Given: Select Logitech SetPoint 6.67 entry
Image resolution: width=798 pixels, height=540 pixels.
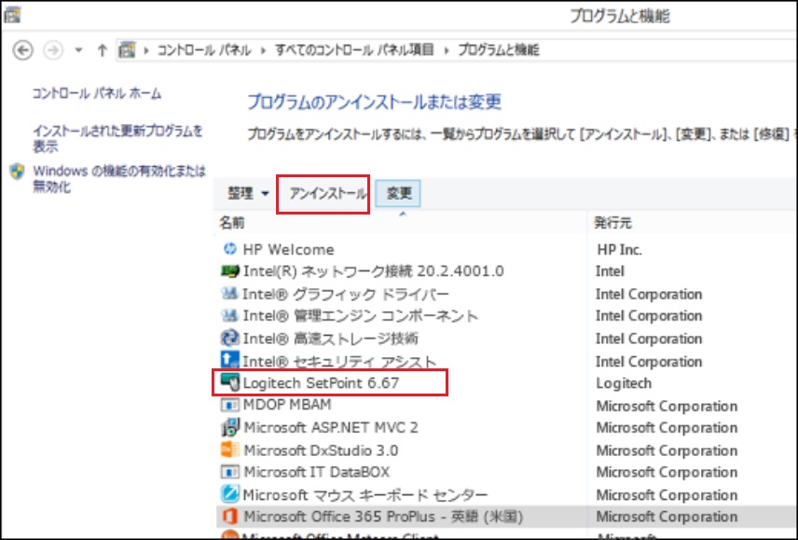Looking at the screenshot, I should 321,382.
